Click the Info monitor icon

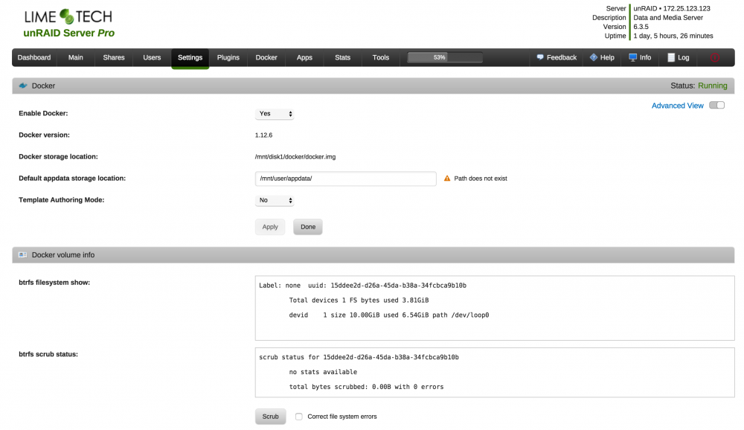coord(632,57)
